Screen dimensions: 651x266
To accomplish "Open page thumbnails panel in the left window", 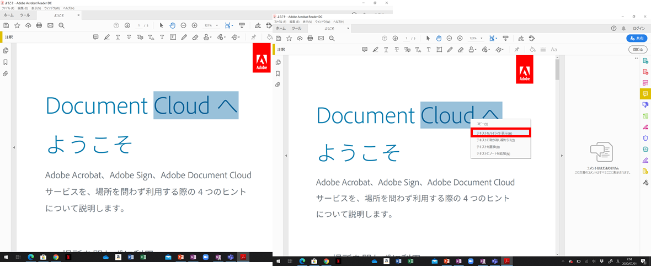I will (6, 51).
